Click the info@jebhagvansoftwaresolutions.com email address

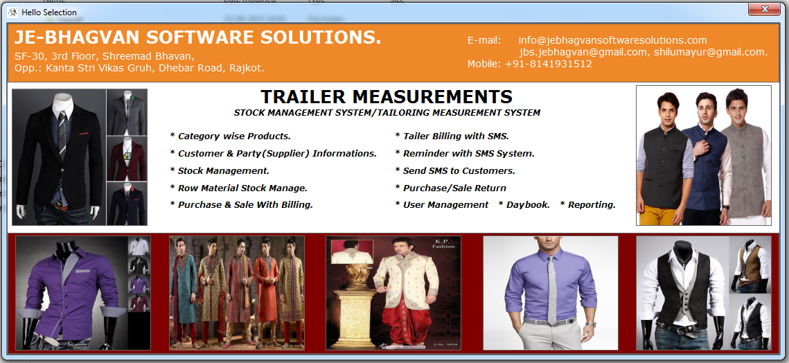pyautogui.click(x=612, y=40)
